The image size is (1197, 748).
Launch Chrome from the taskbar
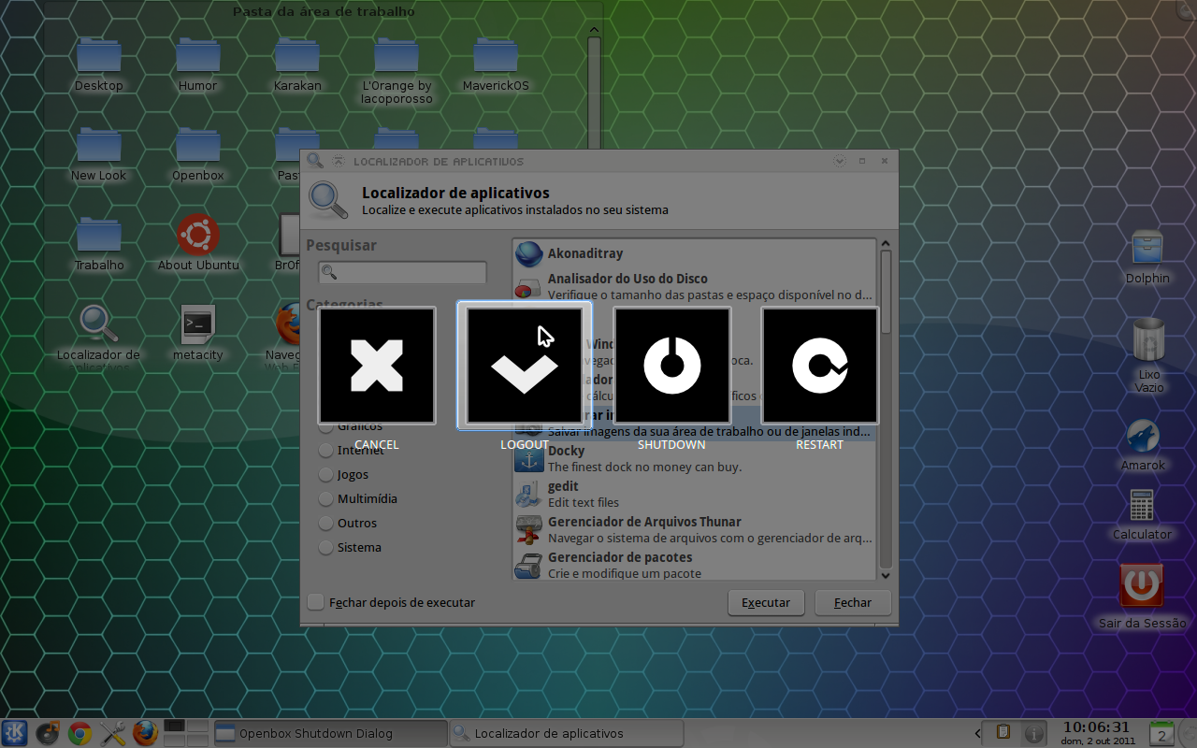80,733
